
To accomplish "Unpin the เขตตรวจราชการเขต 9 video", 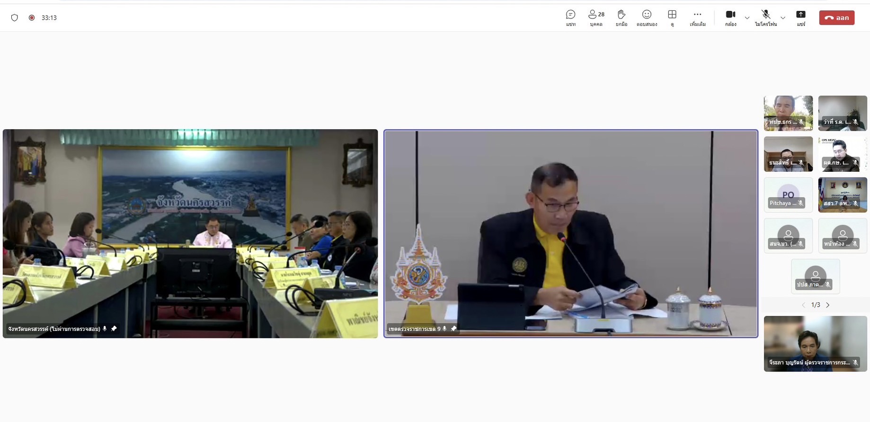I will [453, 328].
